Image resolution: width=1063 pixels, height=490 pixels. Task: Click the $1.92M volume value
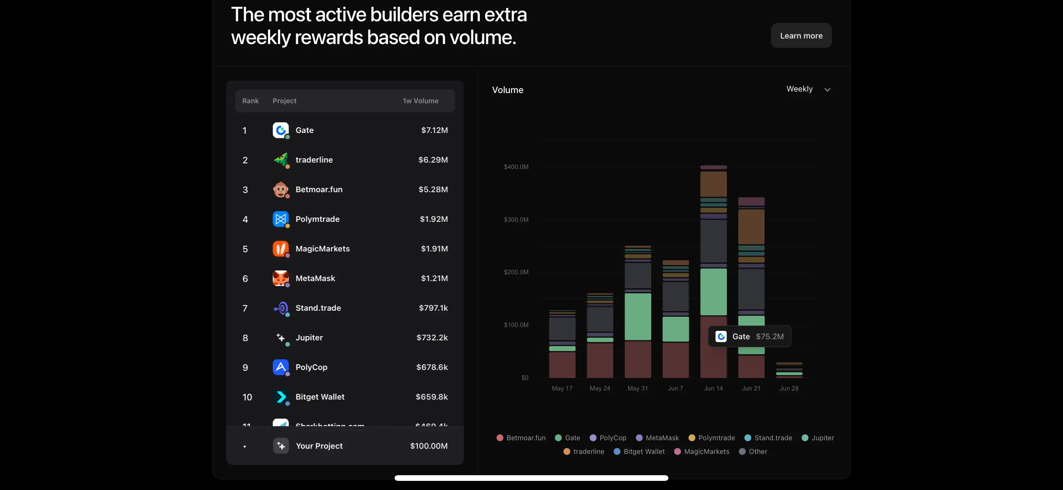pos(434,219)
